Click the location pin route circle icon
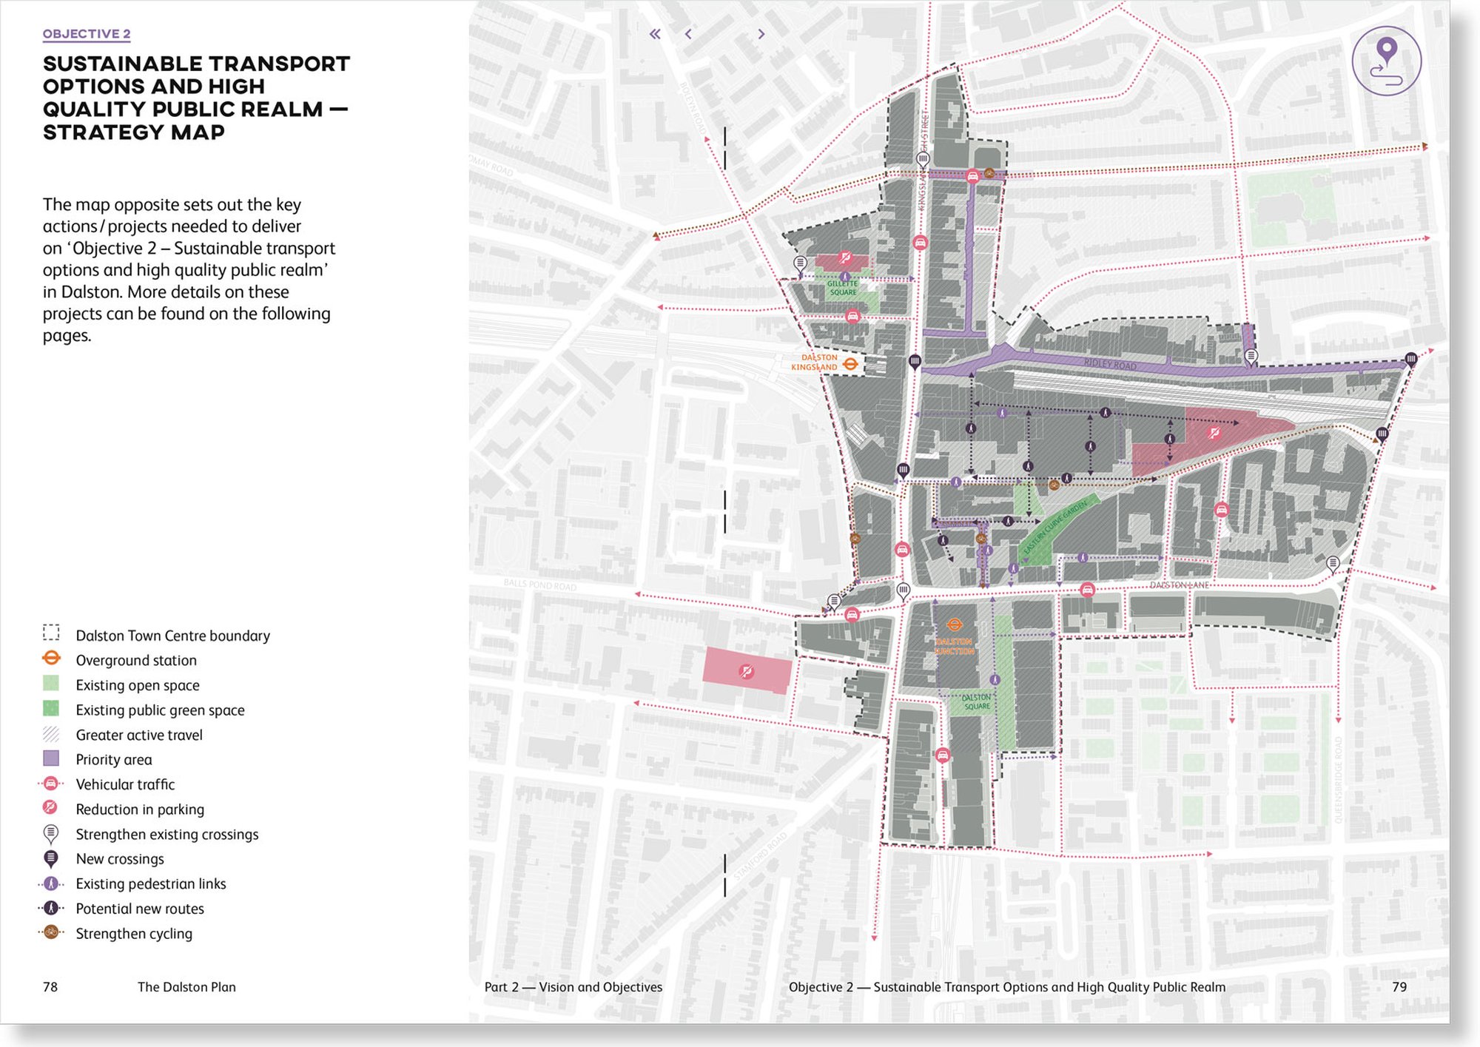This screenshot has width=1480, height=1047. pos(1386,61)
